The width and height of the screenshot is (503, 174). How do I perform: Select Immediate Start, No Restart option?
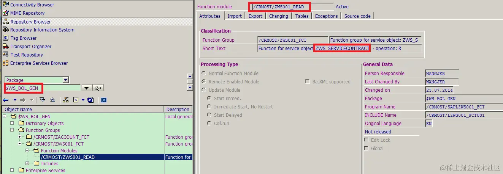tap(209, 107)
